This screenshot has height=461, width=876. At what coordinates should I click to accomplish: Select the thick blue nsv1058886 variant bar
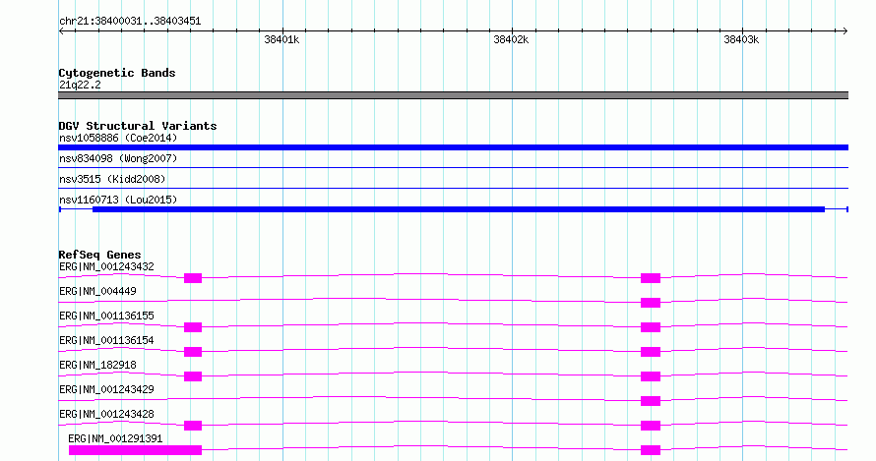pyautogui.click(x=453, y=147)
